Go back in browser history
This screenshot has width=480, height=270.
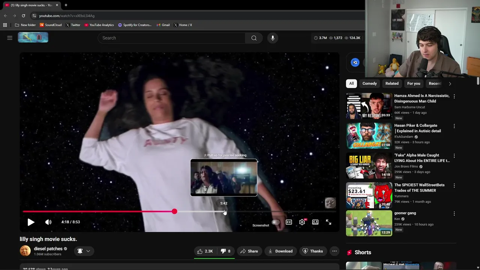[x=5, y=16]
